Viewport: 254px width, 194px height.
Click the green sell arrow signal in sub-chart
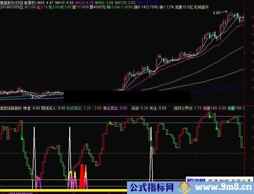110,123
